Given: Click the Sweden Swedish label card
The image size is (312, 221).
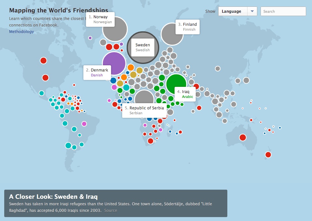Looking at the screenshot, I should [x=143, y=47].
